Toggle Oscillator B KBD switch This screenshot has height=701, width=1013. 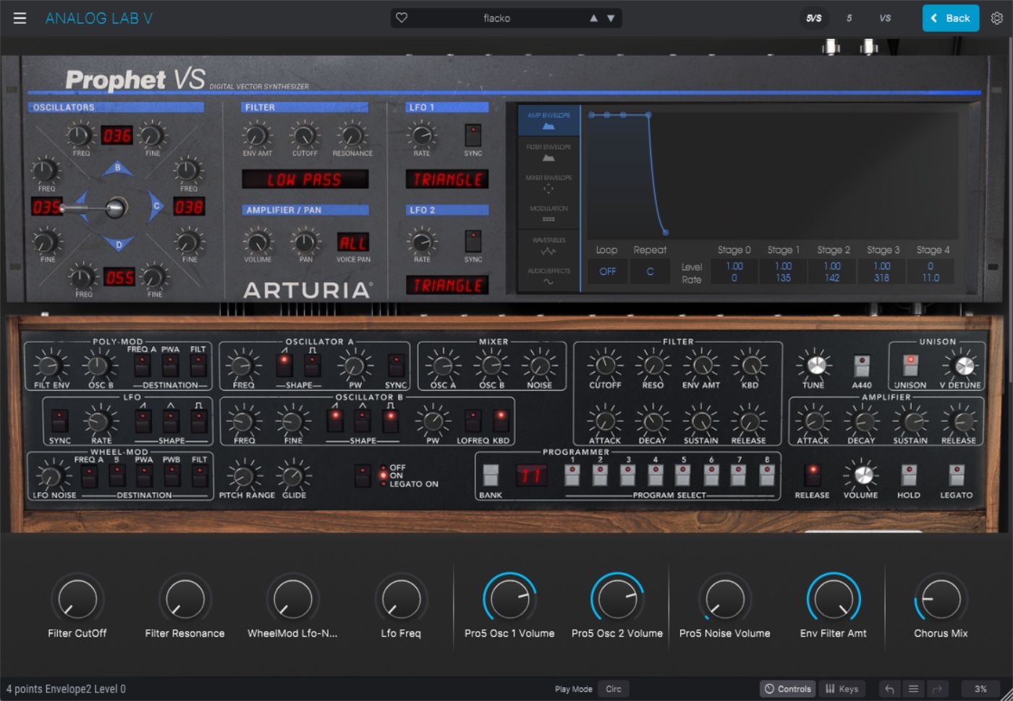501,420
